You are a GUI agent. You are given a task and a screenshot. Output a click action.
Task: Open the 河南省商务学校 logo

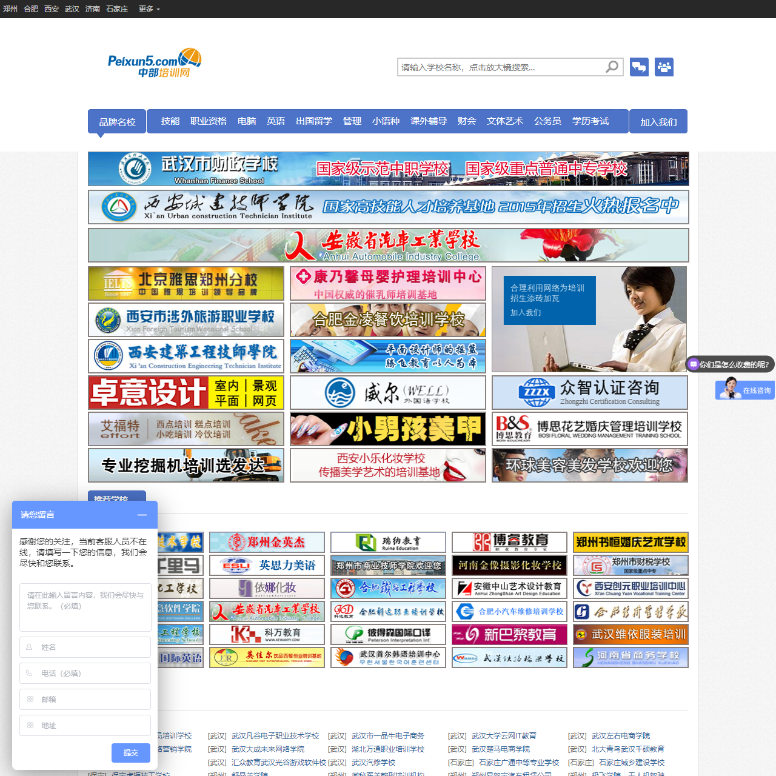pyautogui.click(x=630, y=657)
